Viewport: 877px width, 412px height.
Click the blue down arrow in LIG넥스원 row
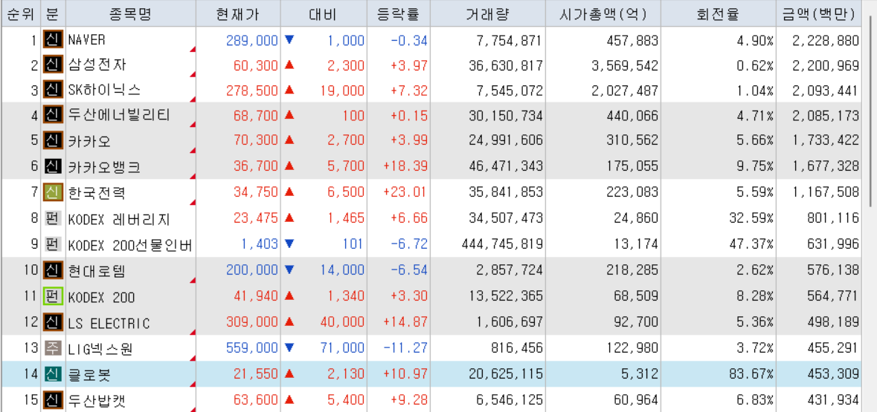pos(289,349)
